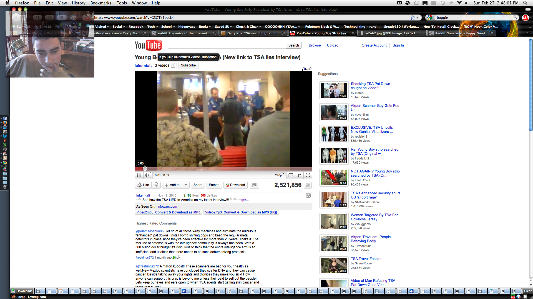
Task: Toggle Subscribe to lukemtait
Action: click(x=188, y=65)
